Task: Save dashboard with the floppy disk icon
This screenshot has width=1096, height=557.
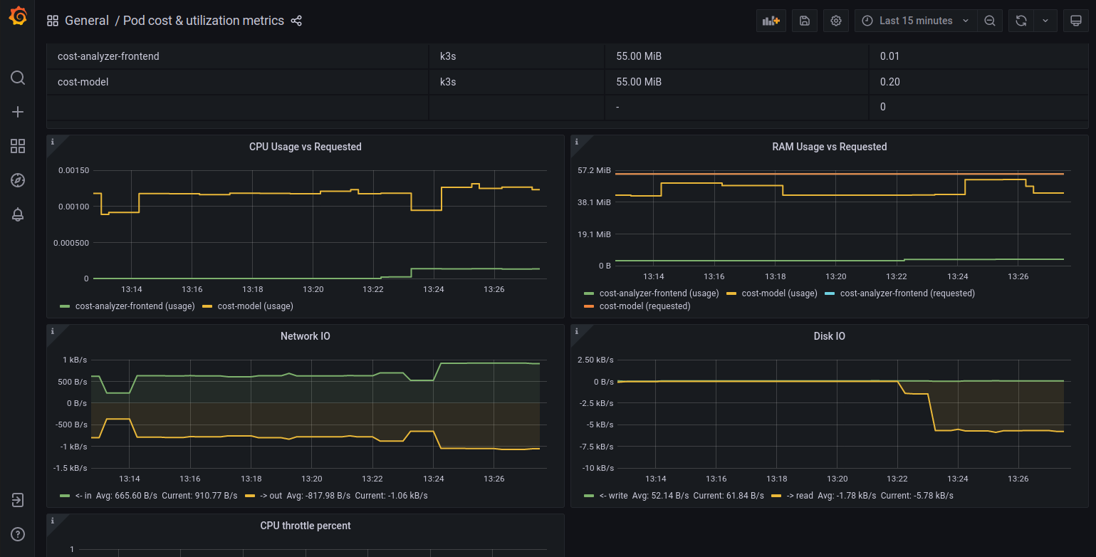Action: coord(804,21)
